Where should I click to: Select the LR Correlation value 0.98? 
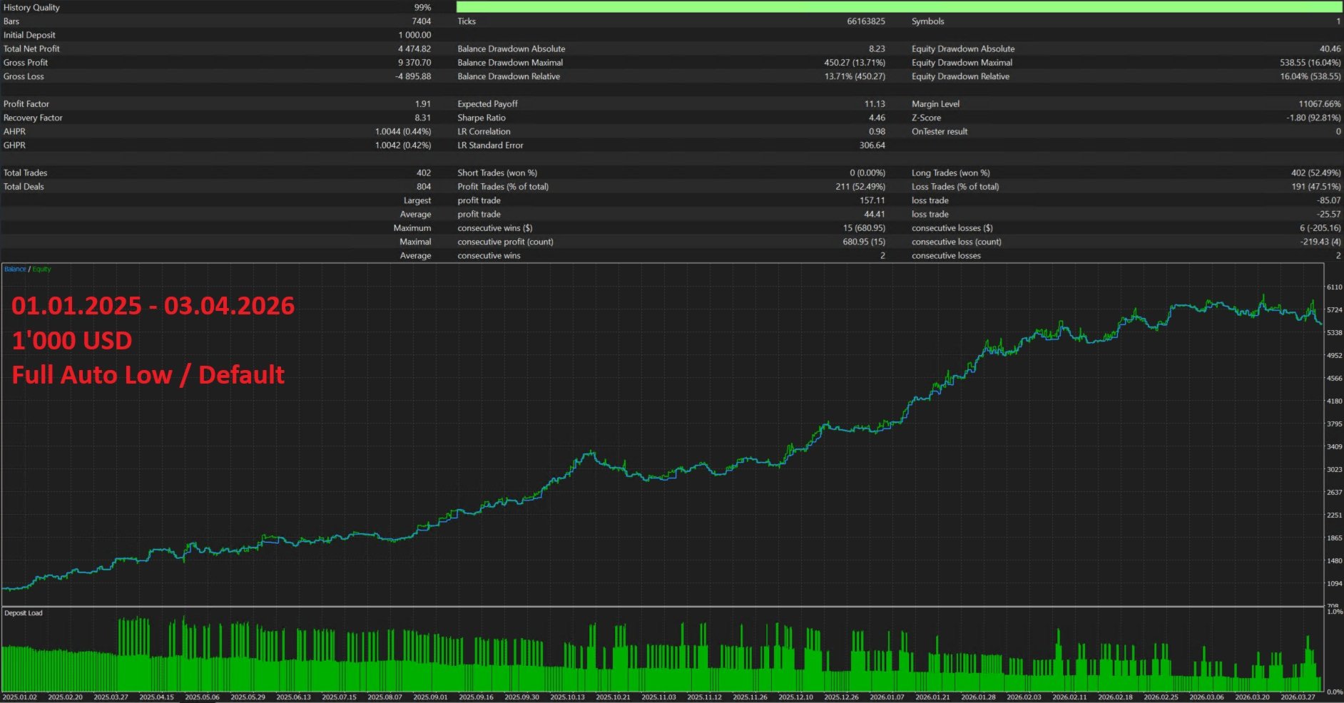coord(877,132)
